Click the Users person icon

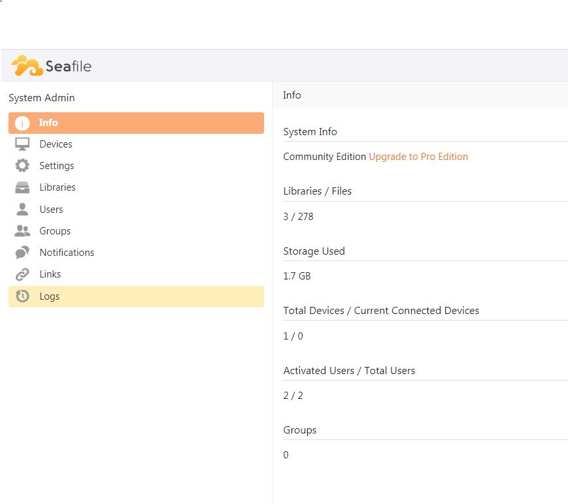pyautogui.click(x=22, y=210)
